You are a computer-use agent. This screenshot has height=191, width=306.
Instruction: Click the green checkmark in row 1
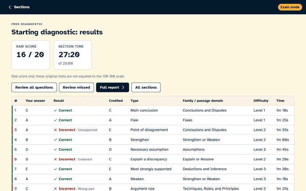point(55,110)
